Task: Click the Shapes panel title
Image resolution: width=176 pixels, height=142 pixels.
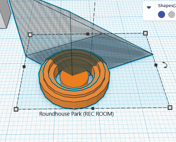Action: (167, 6)
